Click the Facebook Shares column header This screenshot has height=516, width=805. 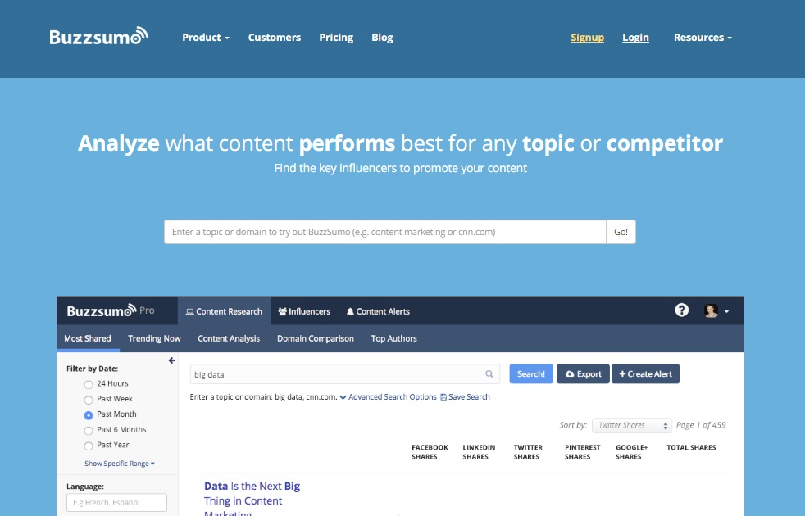[430, 452]
